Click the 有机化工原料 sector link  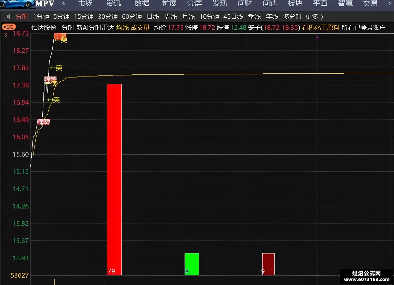tap(321, 28)
